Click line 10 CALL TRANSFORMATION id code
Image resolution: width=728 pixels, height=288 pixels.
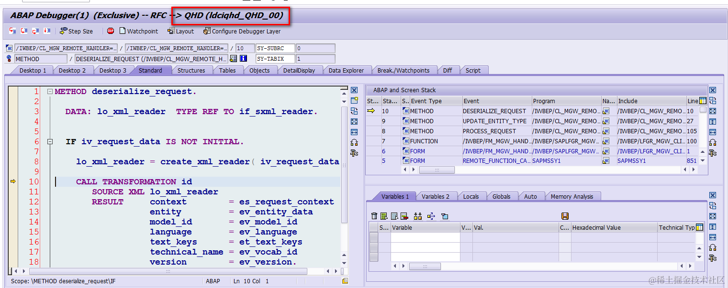pos(134,181)
